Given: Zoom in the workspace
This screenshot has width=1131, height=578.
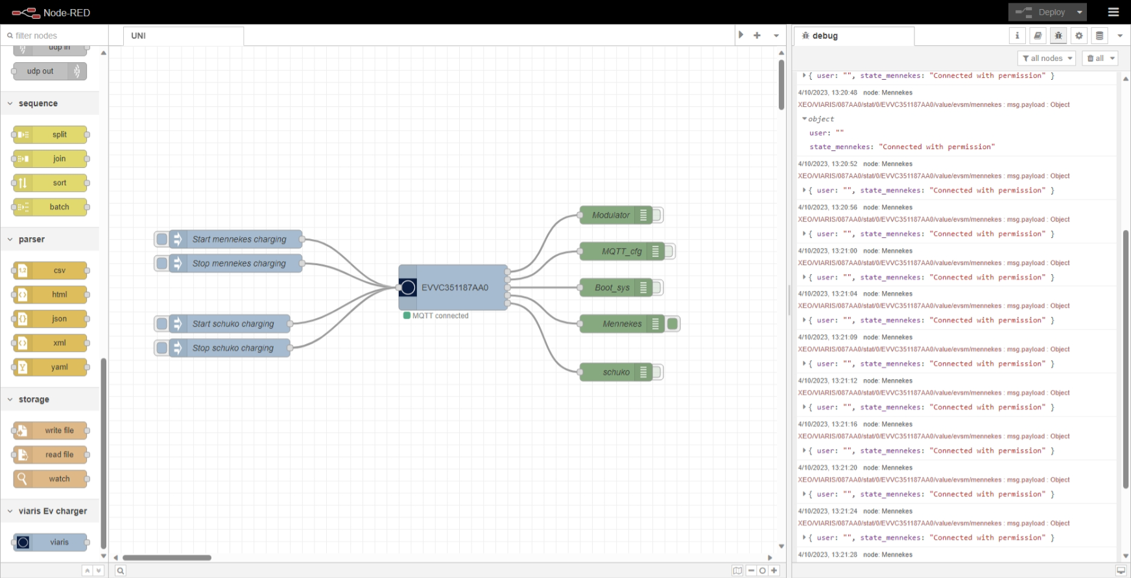Looking at the screenshot, I should point(774,571).
